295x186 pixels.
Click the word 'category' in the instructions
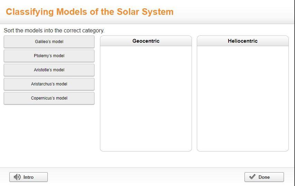tap(92, 30)
